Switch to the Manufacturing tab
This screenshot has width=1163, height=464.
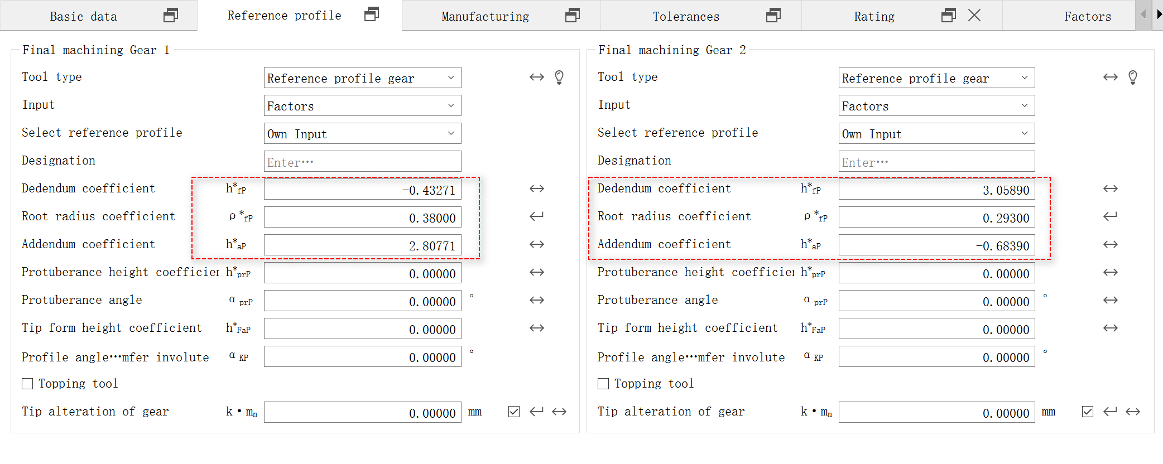click(485, 16)
